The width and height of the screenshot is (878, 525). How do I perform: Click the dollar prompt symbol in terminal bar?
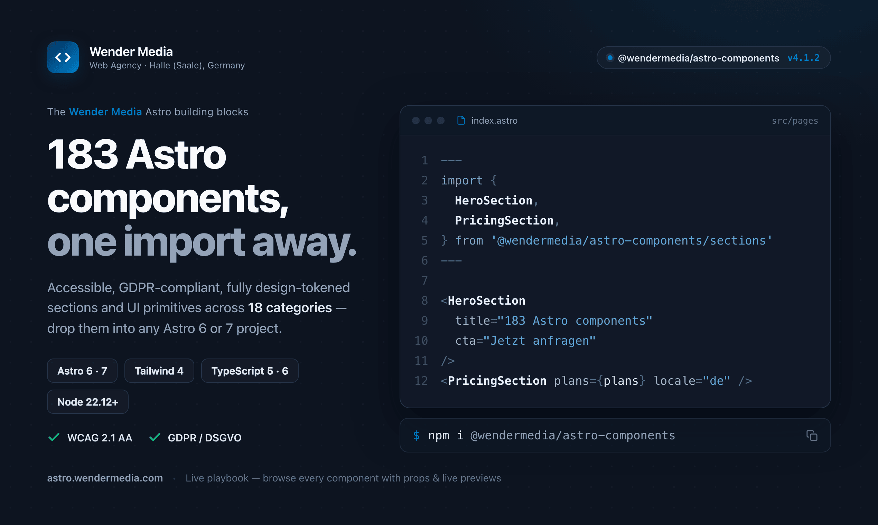pos(416,436)
